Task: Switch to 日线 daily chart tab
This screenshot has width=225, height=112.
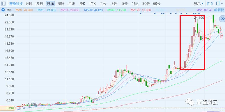Action: [50, 4]
